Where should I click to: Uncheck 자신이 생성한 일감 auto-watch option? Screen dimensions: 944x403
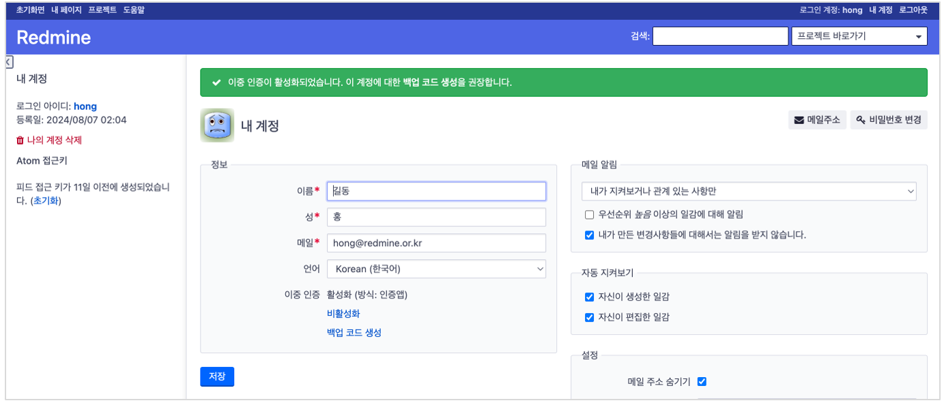coord(590,297)
